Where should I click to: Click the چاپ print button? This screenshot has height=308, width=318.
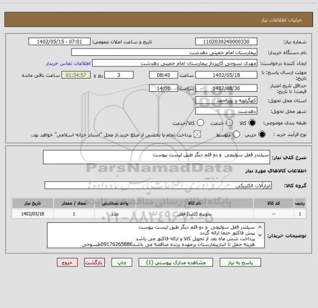coord(122,263)
